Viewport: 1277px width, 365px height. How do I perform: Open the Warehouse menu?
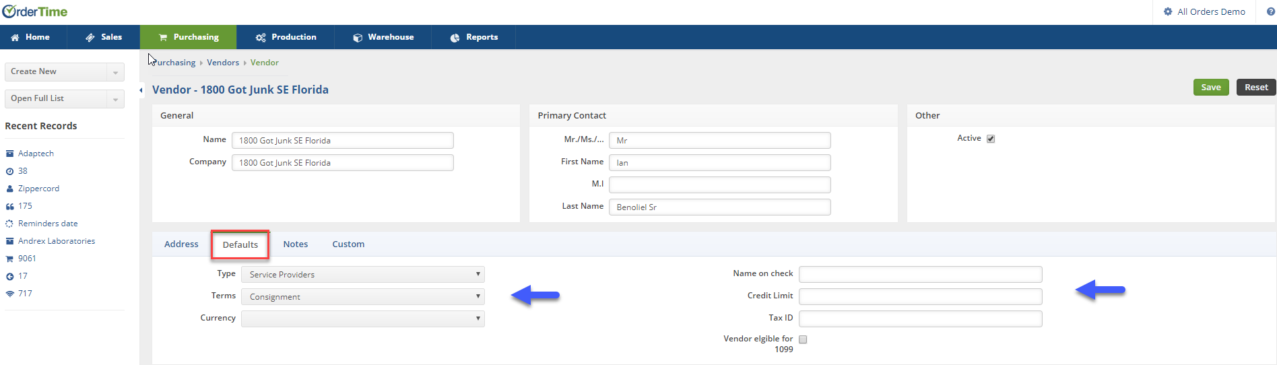pos(383,37)
